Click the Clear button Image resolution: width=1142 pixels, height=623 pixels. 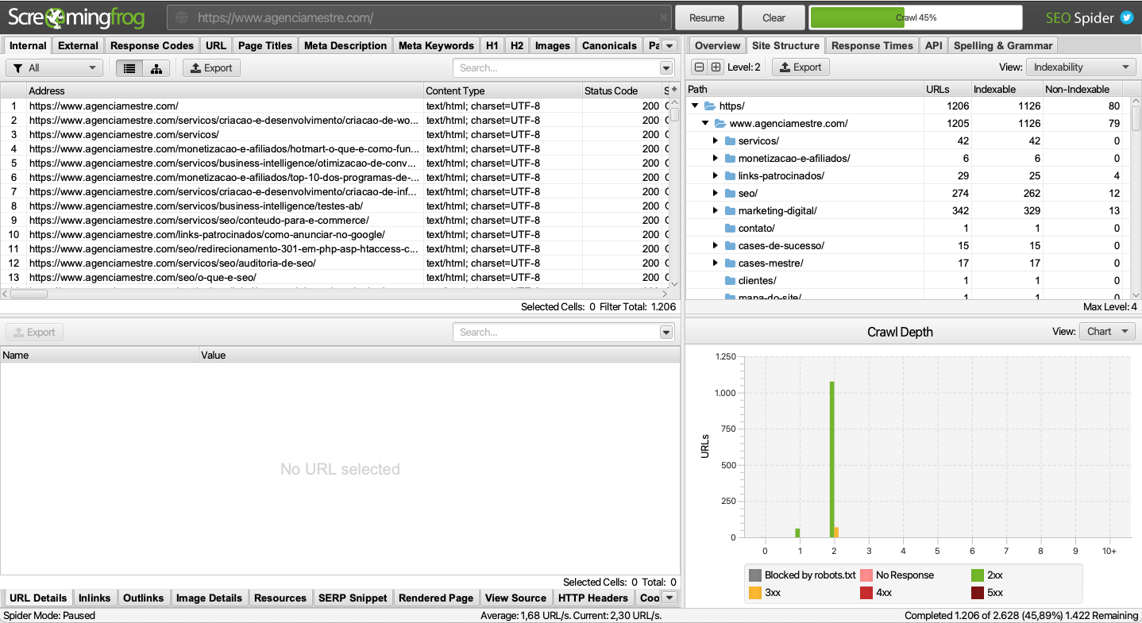(x=774, y=17)
